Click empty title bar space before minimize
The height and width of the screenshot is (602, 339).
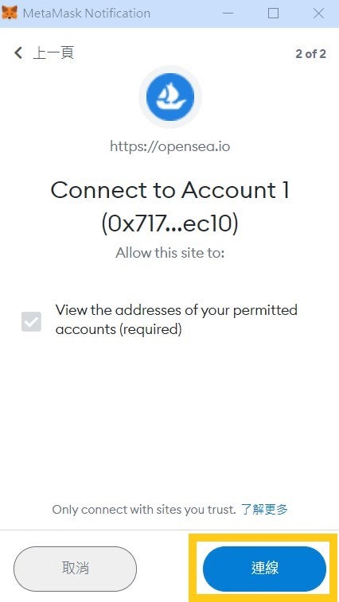pyautogui.click(x=184, y=14)
